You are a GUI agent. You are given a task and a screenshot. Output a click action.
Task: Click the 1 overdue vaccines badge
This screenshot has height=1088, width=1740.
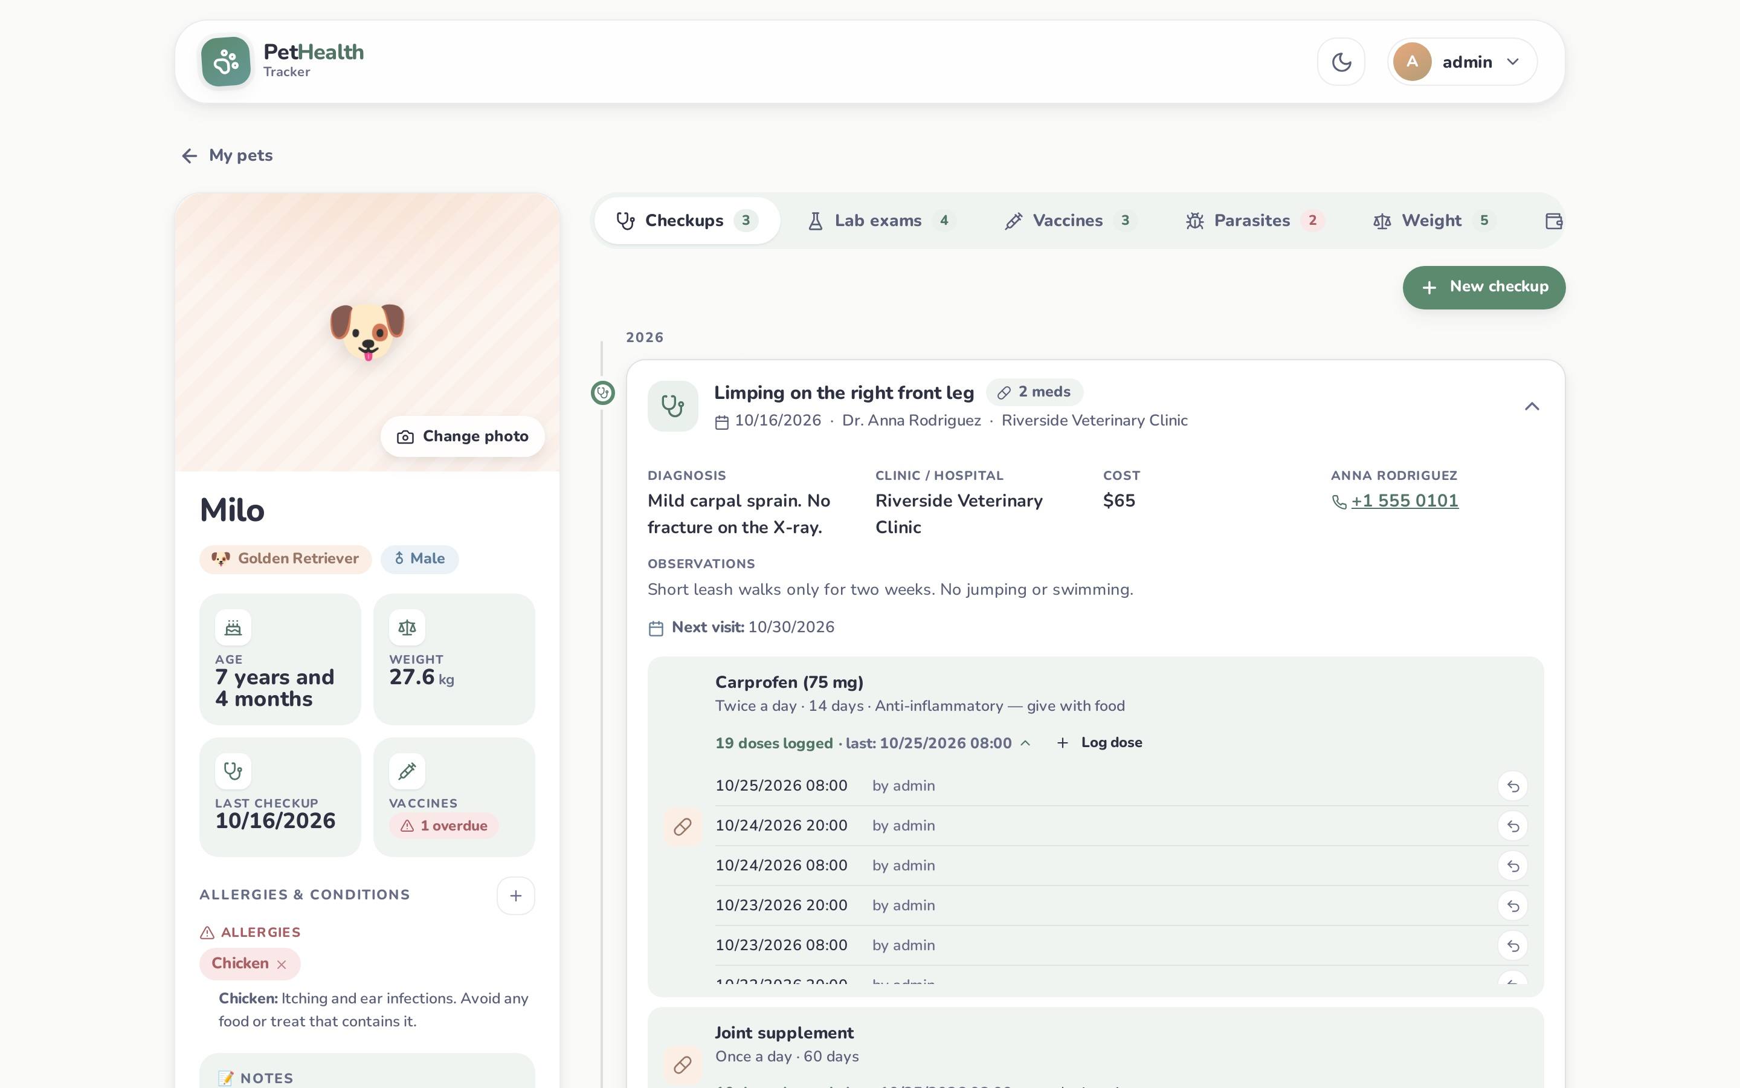[x=443, y=826]
